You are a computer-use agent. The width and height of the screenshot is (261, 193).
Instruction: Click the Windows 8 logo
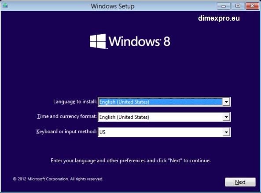pyautogui.click(x=130, y=41)
